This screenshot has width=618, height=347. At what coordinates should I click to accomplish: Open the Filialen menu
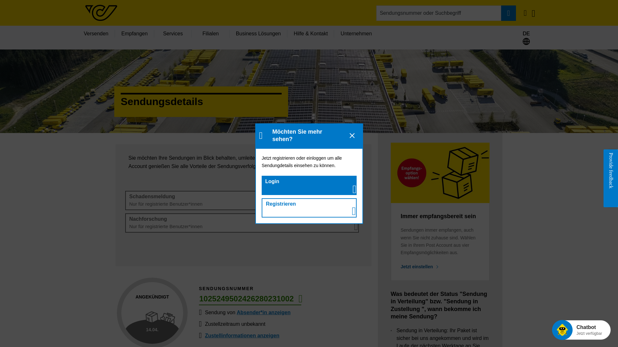pos(211,34)
